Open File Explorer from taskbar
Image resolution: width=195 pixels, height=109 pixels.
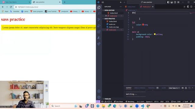104,106
